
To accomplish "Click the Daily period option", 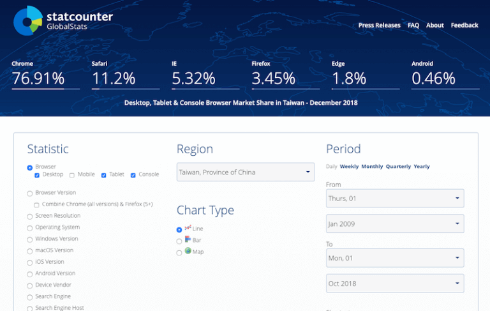I will [x=331, y=167].
